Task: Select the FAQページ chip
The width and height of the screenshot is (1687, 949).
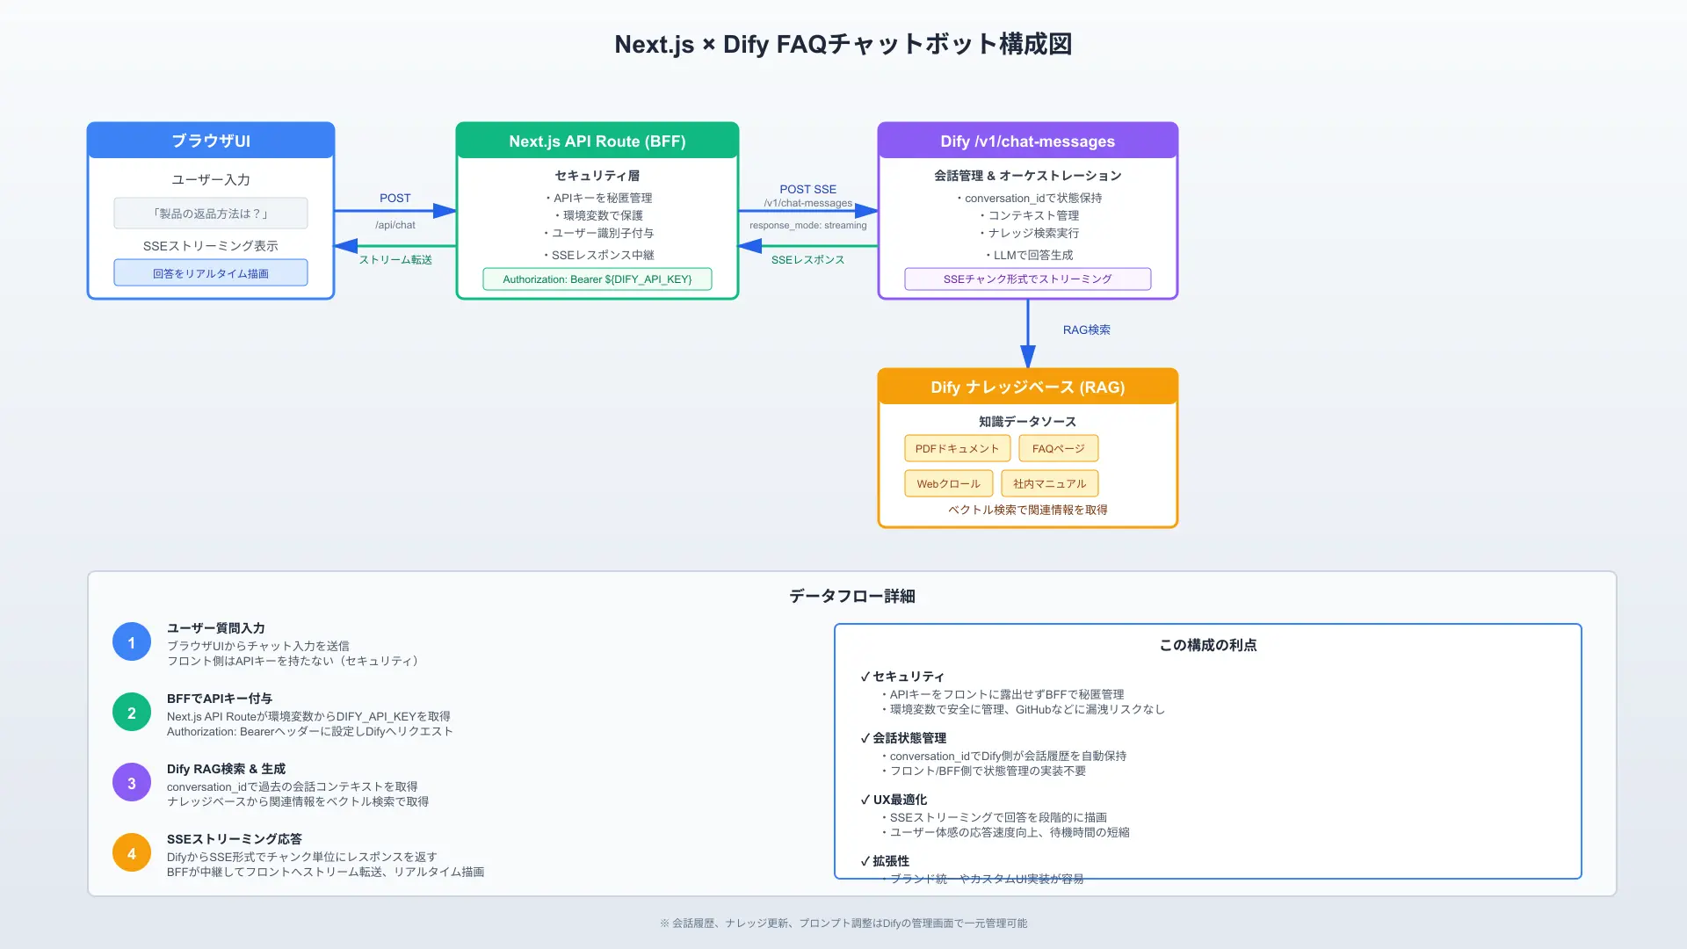Action: [x=1059, y=448]
